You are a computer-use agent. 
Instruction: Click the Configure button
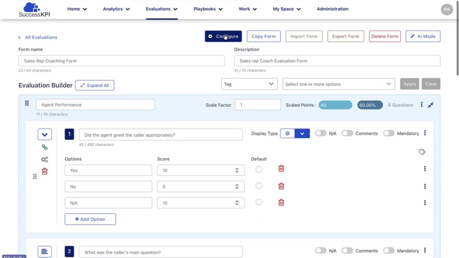(223, 36)
